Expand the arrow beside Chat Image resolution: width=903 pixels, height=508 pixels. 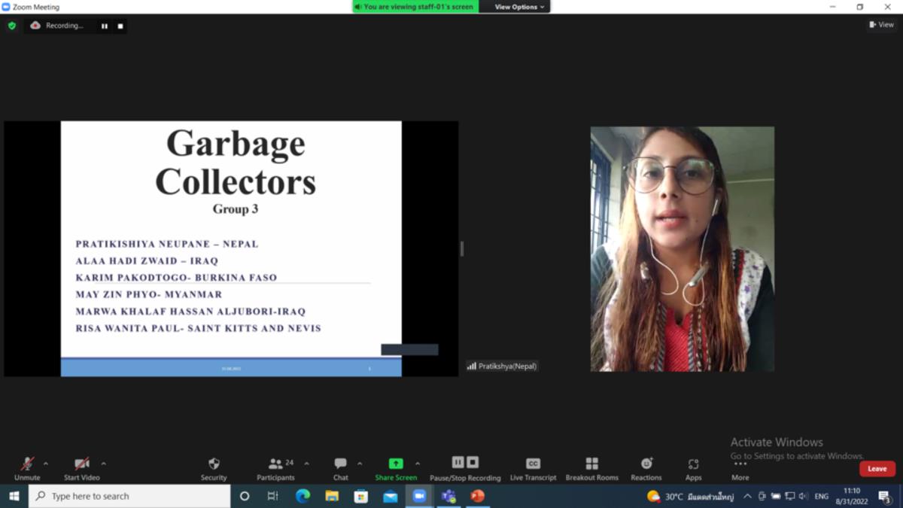point(360,464)
